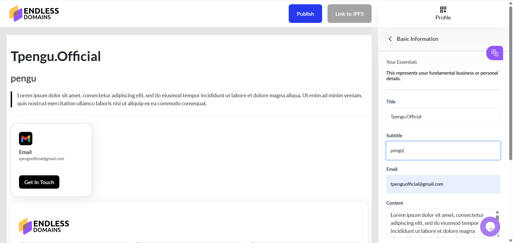Click the tpenguofficial@gmail.com link in the card
The height and width of the screenshot is (243, 513).
[x=42, y=159]
